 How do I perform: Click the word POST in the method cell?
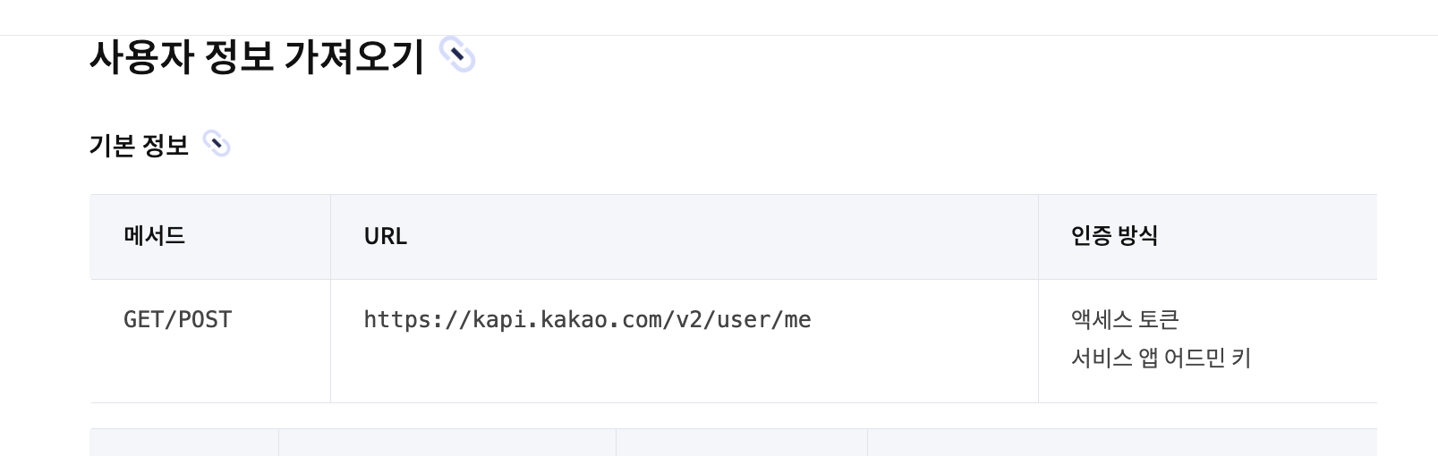pos(205,319)
